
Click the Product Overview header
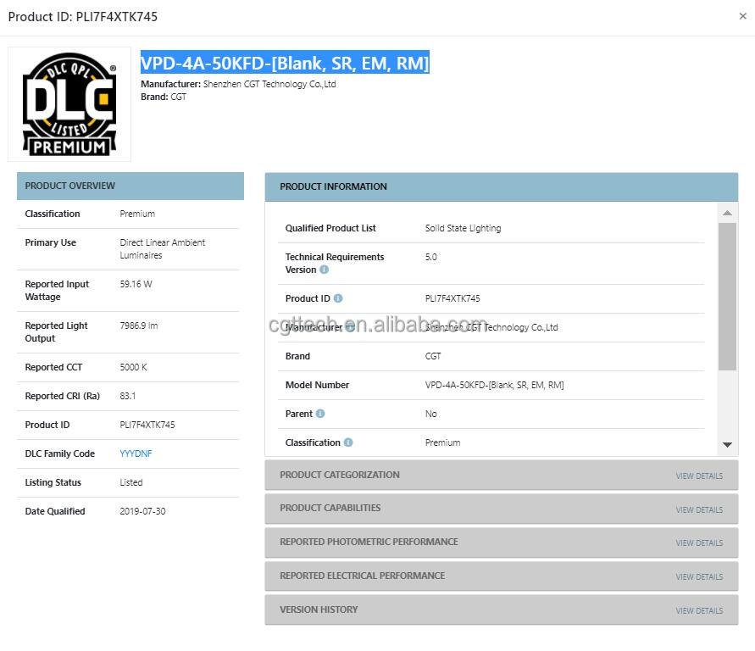(130, 186)
